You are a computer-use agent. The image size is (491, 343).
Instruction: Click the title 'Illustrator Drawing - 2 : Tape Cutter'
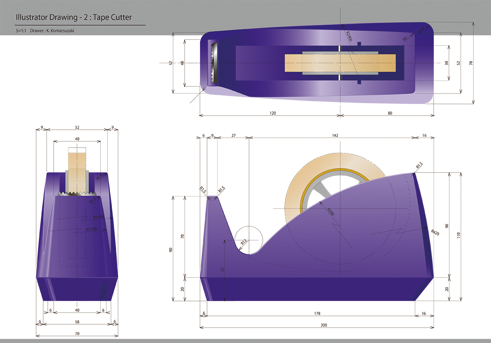tap(74, 17)
